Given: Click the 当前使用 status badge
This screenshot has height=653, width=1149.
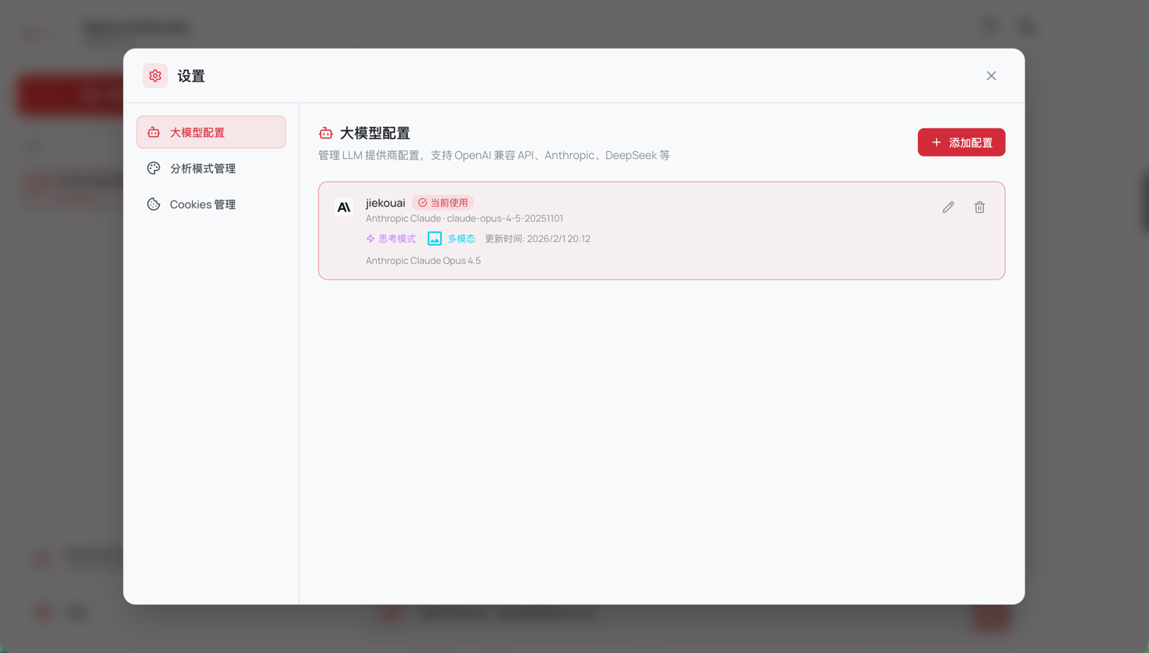Looking at the screenshot, I should pyautogui.click(x=443, y=203).
